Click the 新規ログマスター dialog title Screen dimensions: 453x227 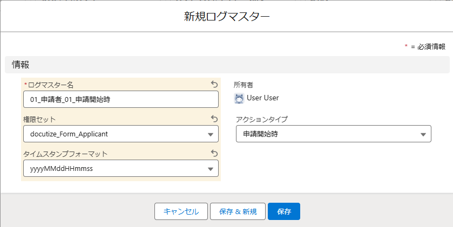pyautogui.click(x=227, y=17)
